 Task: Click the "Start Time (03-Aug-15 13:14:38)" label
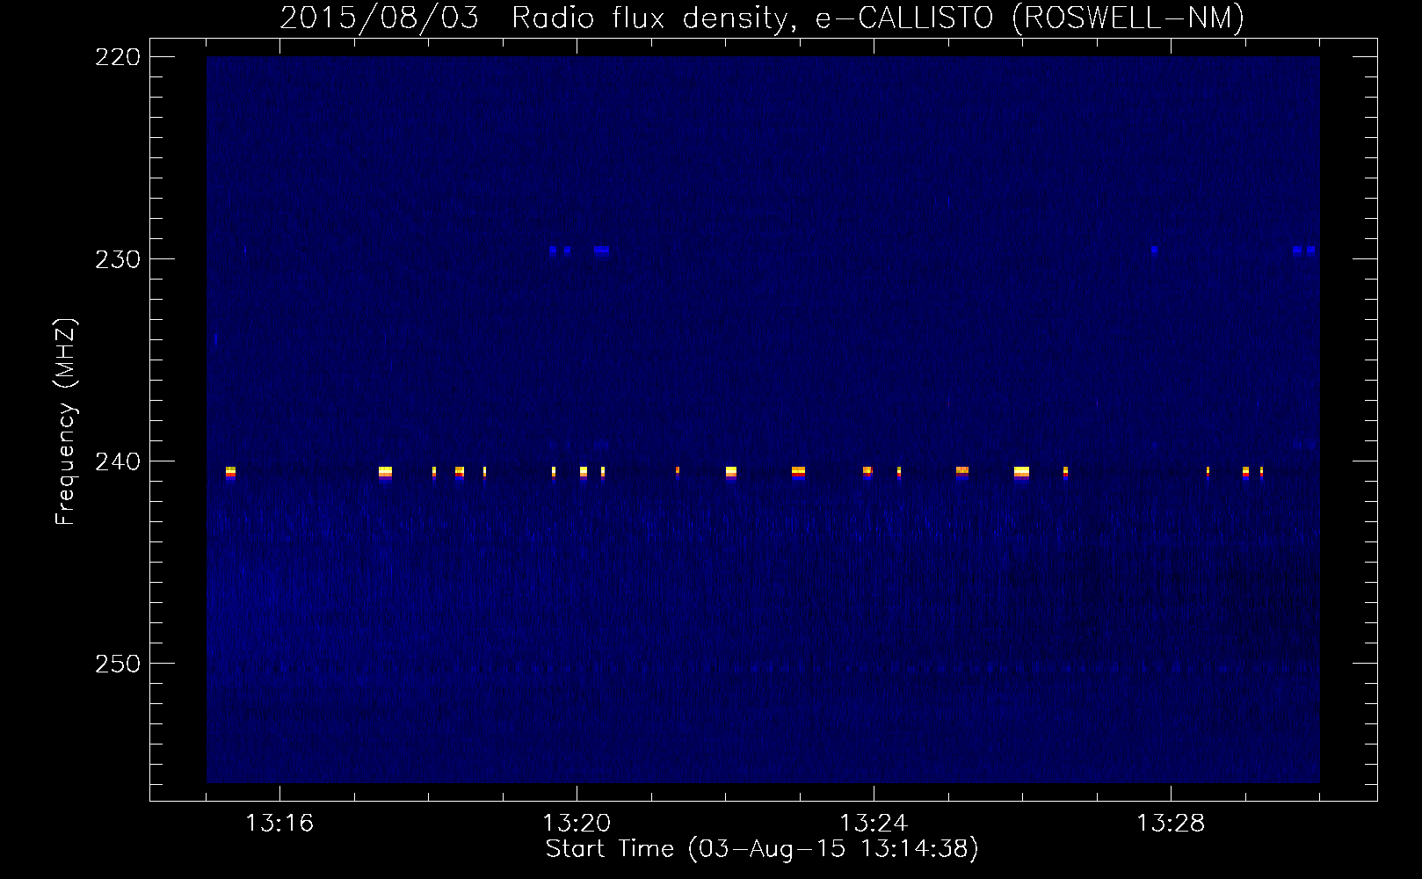[x=762, y=849]
